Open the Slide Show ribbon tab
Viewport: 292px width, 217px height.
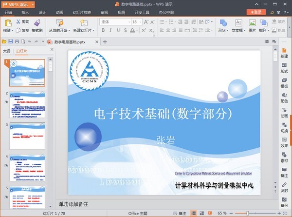pos(82,13)
